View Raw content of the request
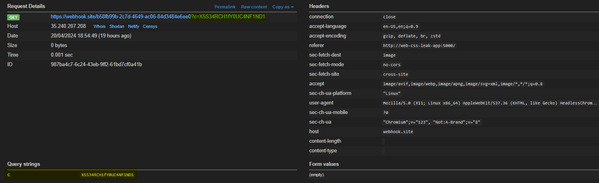599x183 pixels. [x=254, y=7]
